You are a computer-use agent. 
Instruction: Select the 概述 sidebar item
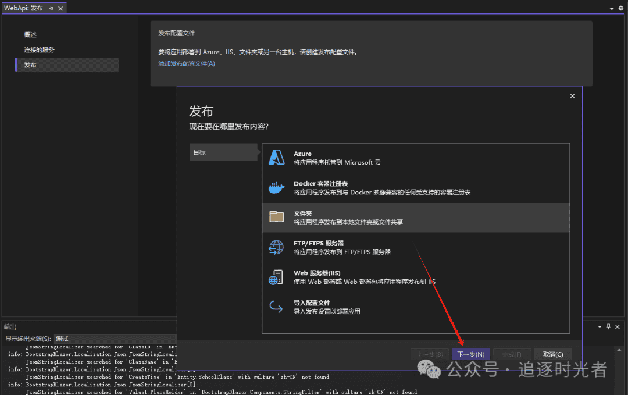(30, 34)
